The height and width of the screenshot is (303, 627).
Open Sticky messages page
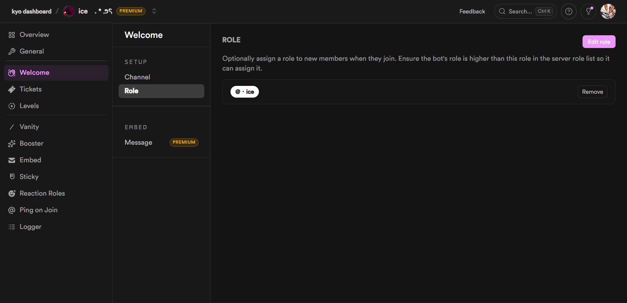[56, 177]
